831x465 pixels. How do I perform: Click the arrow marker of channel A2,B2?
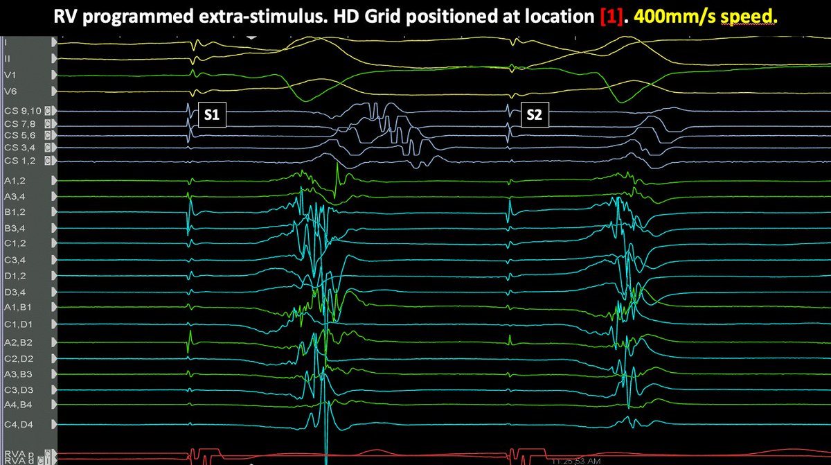click(x=54, y=342)
